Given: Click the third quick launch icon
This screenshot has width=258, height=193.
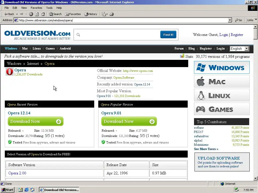Looking at the screenshot, I should (32, 190).
